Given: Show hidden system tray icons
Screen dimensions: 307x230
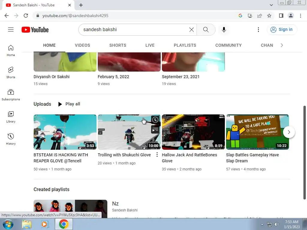Looking at the screenshot, I should [x=262, y=224].
